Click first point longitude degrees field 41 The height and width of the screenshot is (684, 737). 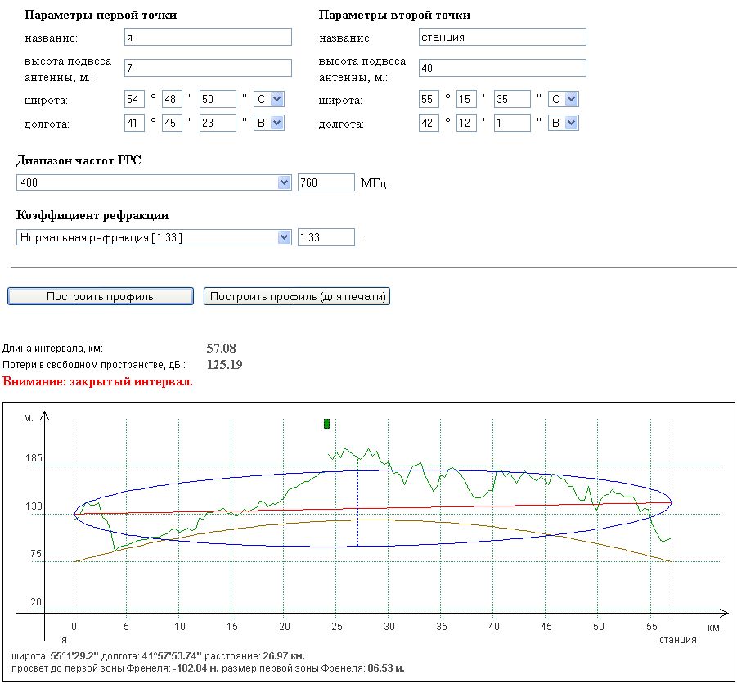coord(134,123)
